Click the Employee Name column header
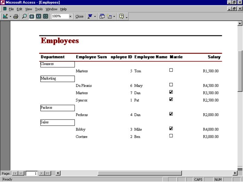 coord(151,57)
